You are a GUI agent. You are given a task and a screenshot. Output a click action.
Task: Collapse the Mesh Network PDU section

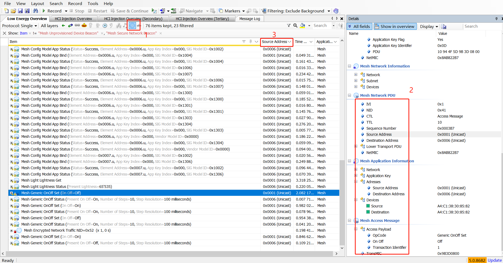349,95
